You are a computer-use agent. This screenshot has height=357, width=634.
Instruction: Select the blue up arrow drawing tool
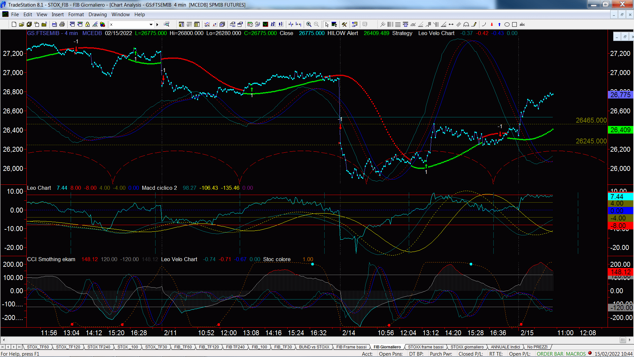[x=499, y=24]
